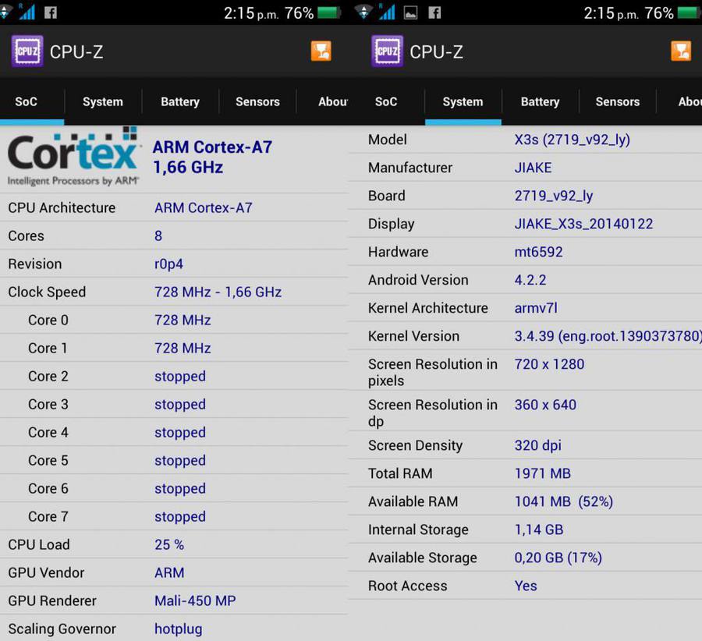Tap the 'Core 1' row label
702x641 pixels.
tap(48, 349)
